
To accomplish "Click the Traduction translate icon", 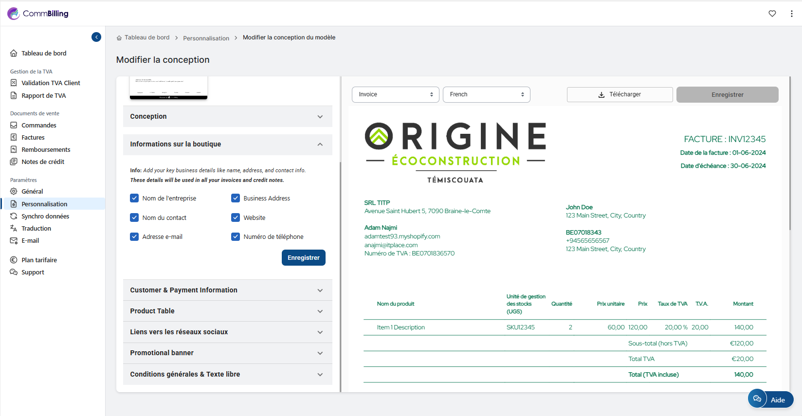I will 14,228.
